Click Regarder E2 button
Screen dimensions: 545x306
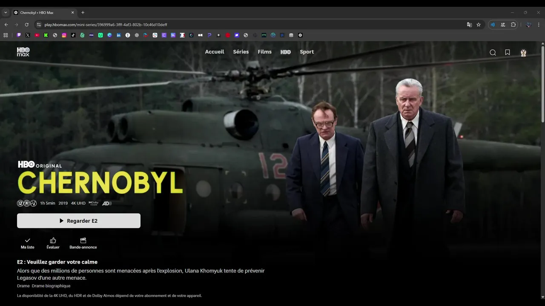pyautogui.click(x=79, y=221)
